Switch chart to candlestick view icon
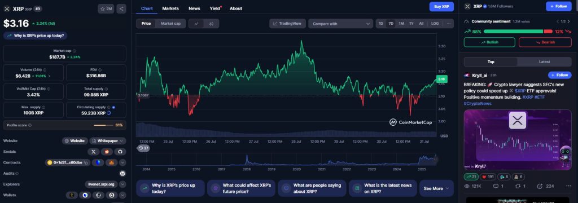This screenshot has height=203, width=578. [x=211, y=24]
